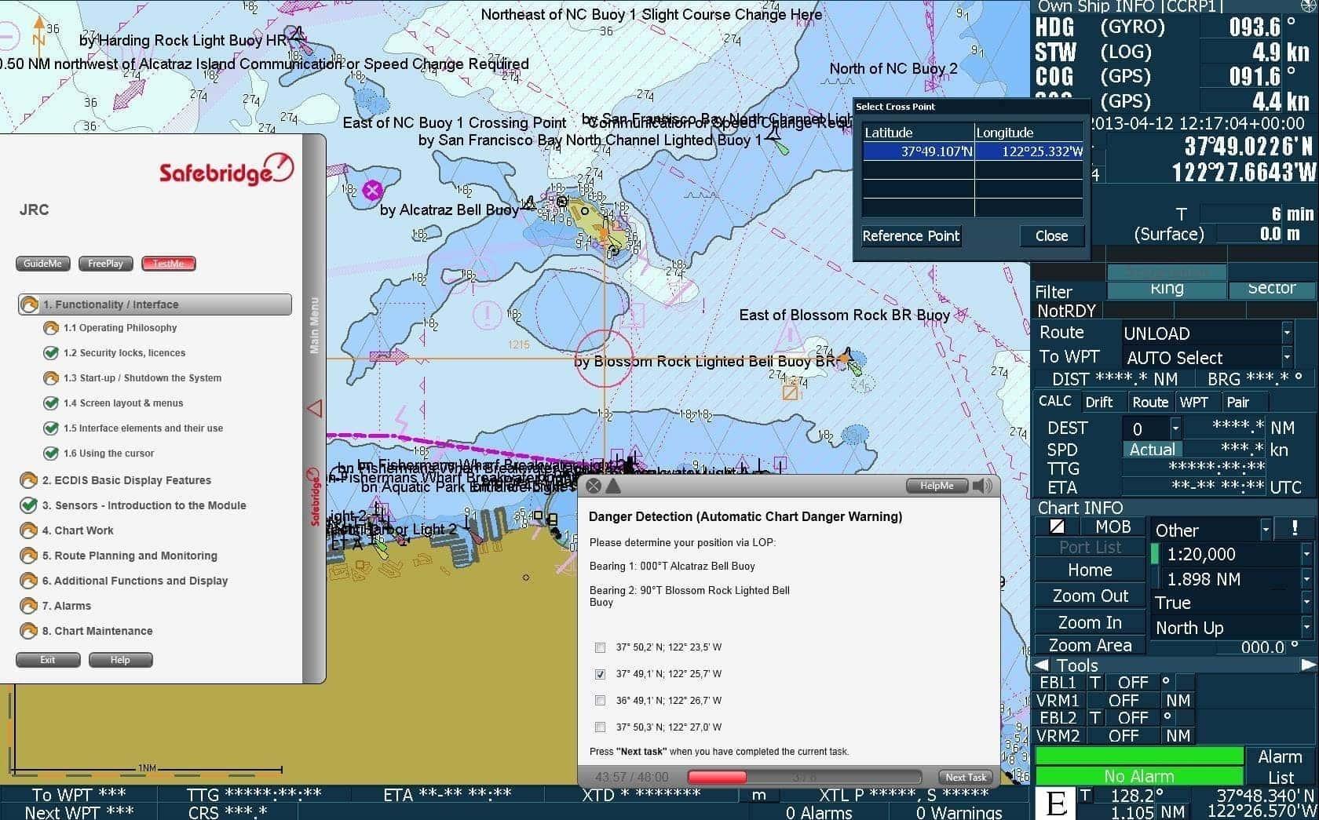
Task: Toggle the Sector filter on
Action: click(x=1270, y=288)
